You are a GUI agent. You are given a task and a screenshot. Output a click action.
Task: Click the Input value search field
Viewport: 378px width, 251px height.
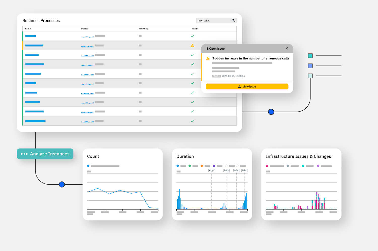tap(216, 21)
